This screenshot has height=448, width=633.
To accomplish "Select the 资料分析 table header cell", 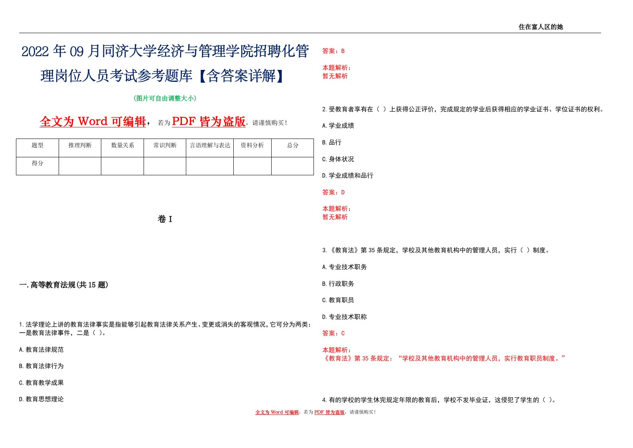I will pyautogui.click(x=252, y=148).
